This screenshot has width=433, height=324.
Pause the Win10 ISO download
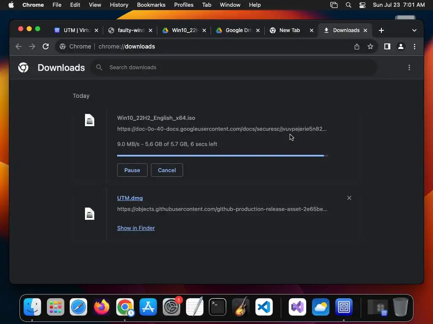[132, 170]
